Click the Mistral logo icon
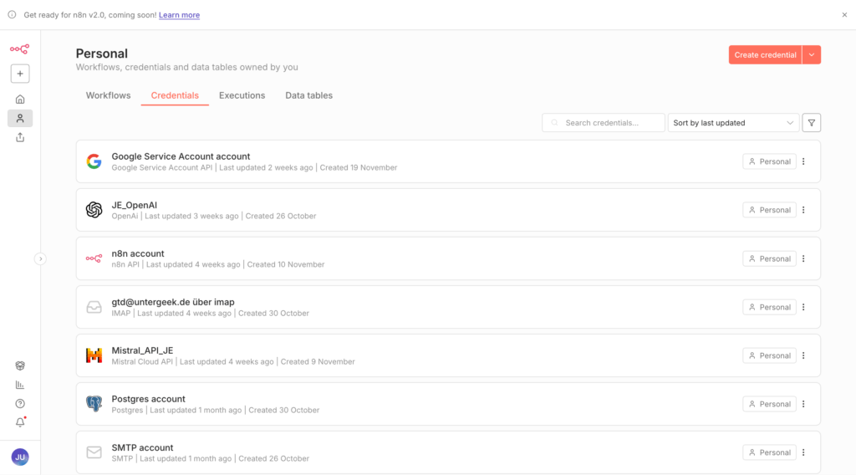 (x=94, y=355)
